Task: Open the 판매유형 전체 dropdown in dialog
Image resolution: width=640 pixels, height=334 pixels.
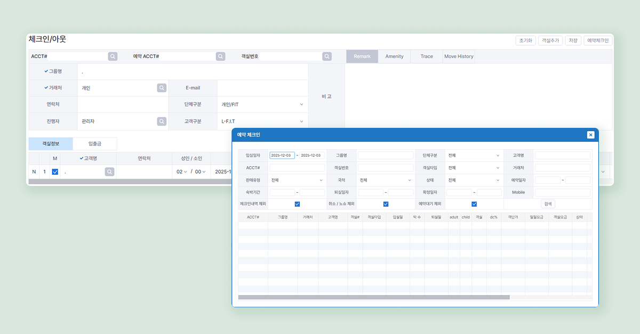Action: (x=297, y=181)
